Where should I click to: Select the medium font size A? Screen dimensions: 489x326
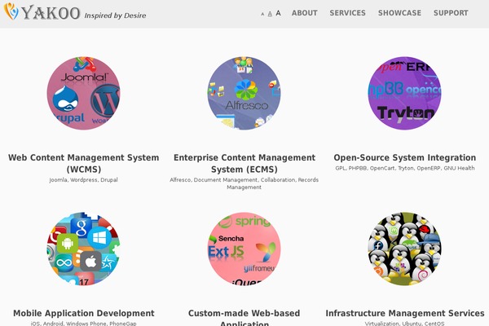[270, 14]
